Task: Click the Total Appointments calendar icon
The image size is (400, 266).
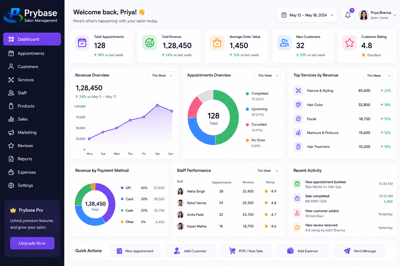Action: pyautogui.click(x=82, y=43)
